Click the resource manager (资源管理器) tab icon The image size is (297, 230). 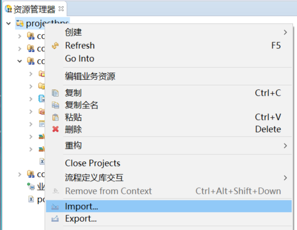[x=8, y=9]
